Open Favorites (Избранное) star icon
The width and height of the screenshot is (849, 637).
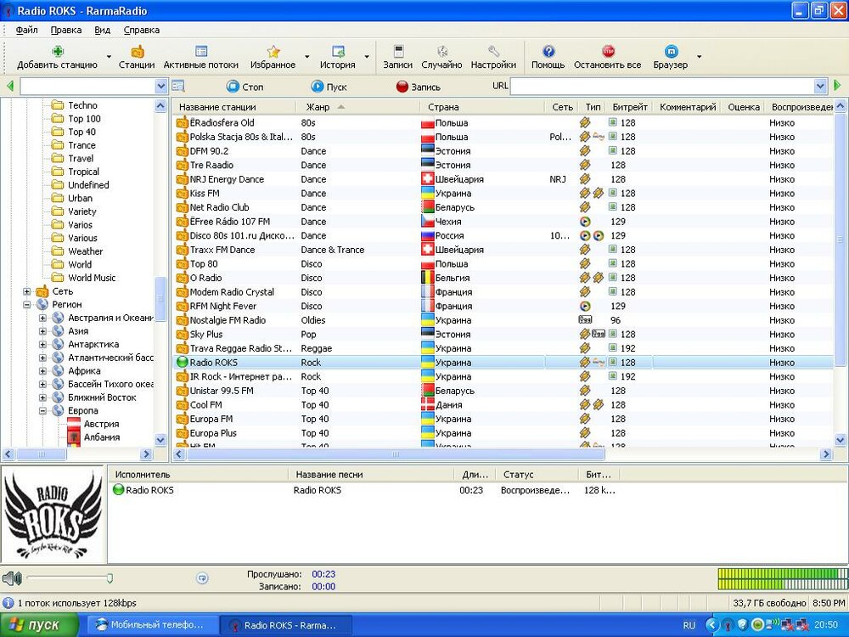[273, 52]
